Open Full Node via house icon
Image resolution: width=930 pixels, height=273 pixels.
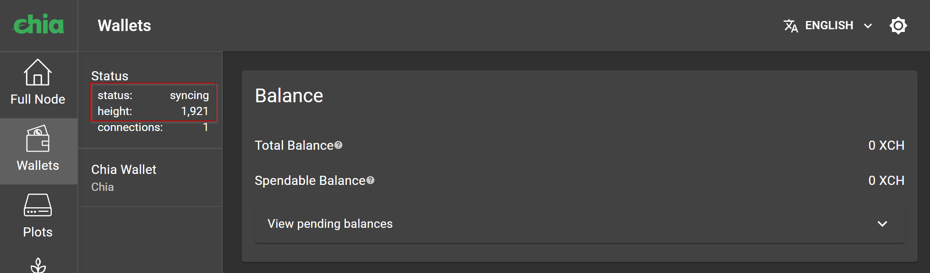click(38, 73)
